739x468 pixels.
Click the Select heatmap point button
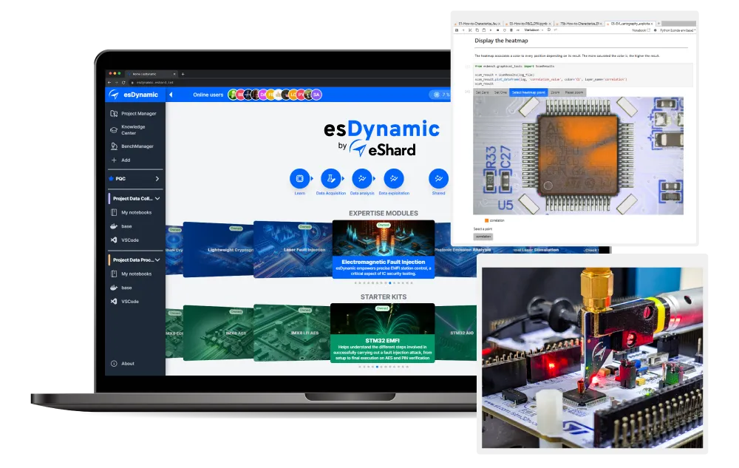529,92
